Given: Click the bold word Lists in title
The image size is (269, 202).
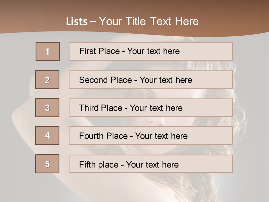Looking at the screenshot, I should 77,22.
